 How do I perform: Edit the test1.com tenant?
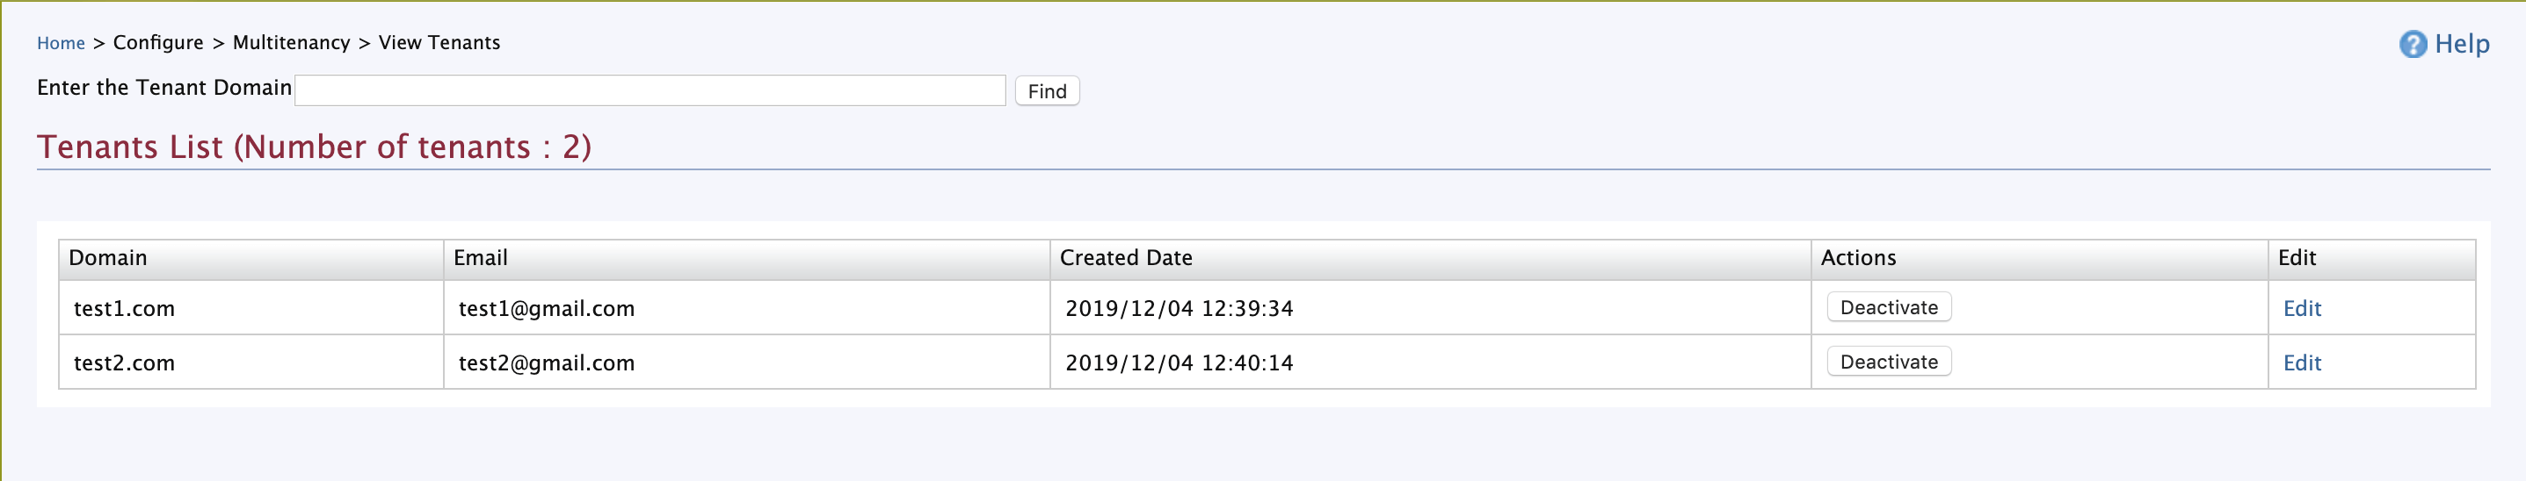point(2302,309)
